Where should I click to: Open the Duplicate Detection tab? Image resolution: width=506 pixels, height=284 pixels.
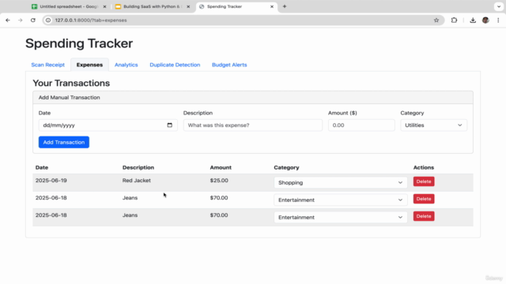(175, 65)
